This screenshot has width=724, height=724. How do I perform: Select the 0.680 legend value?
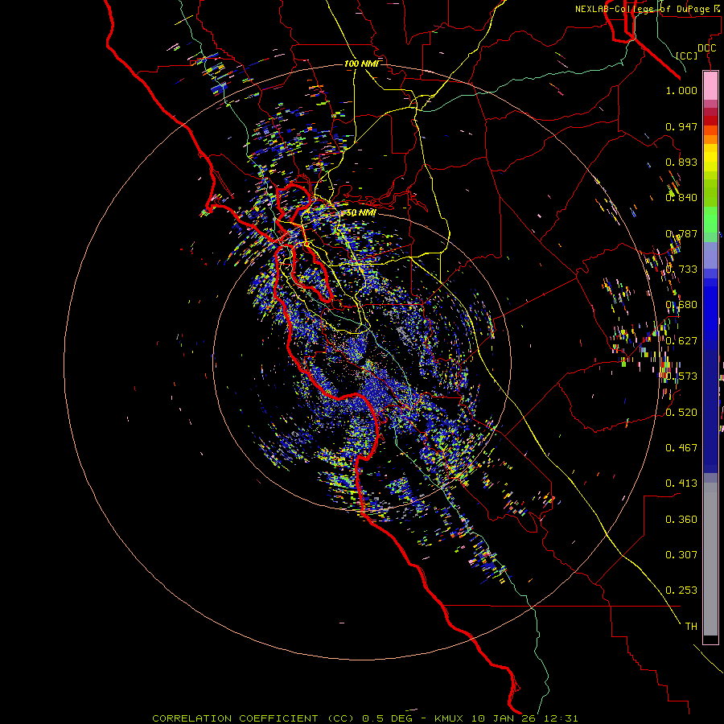[x=681, y=305]
